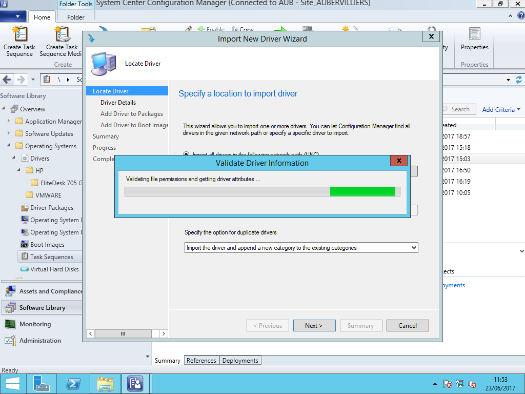Open the Add Criteria dropdown
525x394 pixels.
pyautogui.click(x=501, y=110)
